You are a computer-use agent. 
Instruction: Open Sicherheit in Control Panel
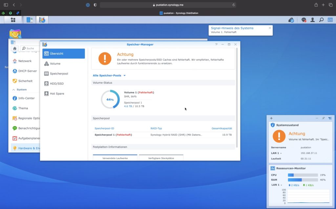[x=23, y=81]
